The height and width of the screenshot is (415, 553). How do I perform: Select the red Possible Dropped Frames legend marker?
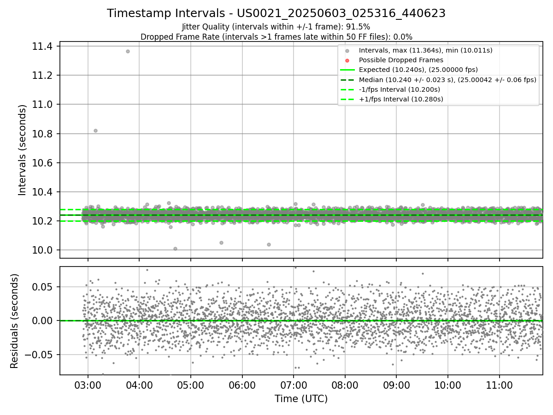347,60
